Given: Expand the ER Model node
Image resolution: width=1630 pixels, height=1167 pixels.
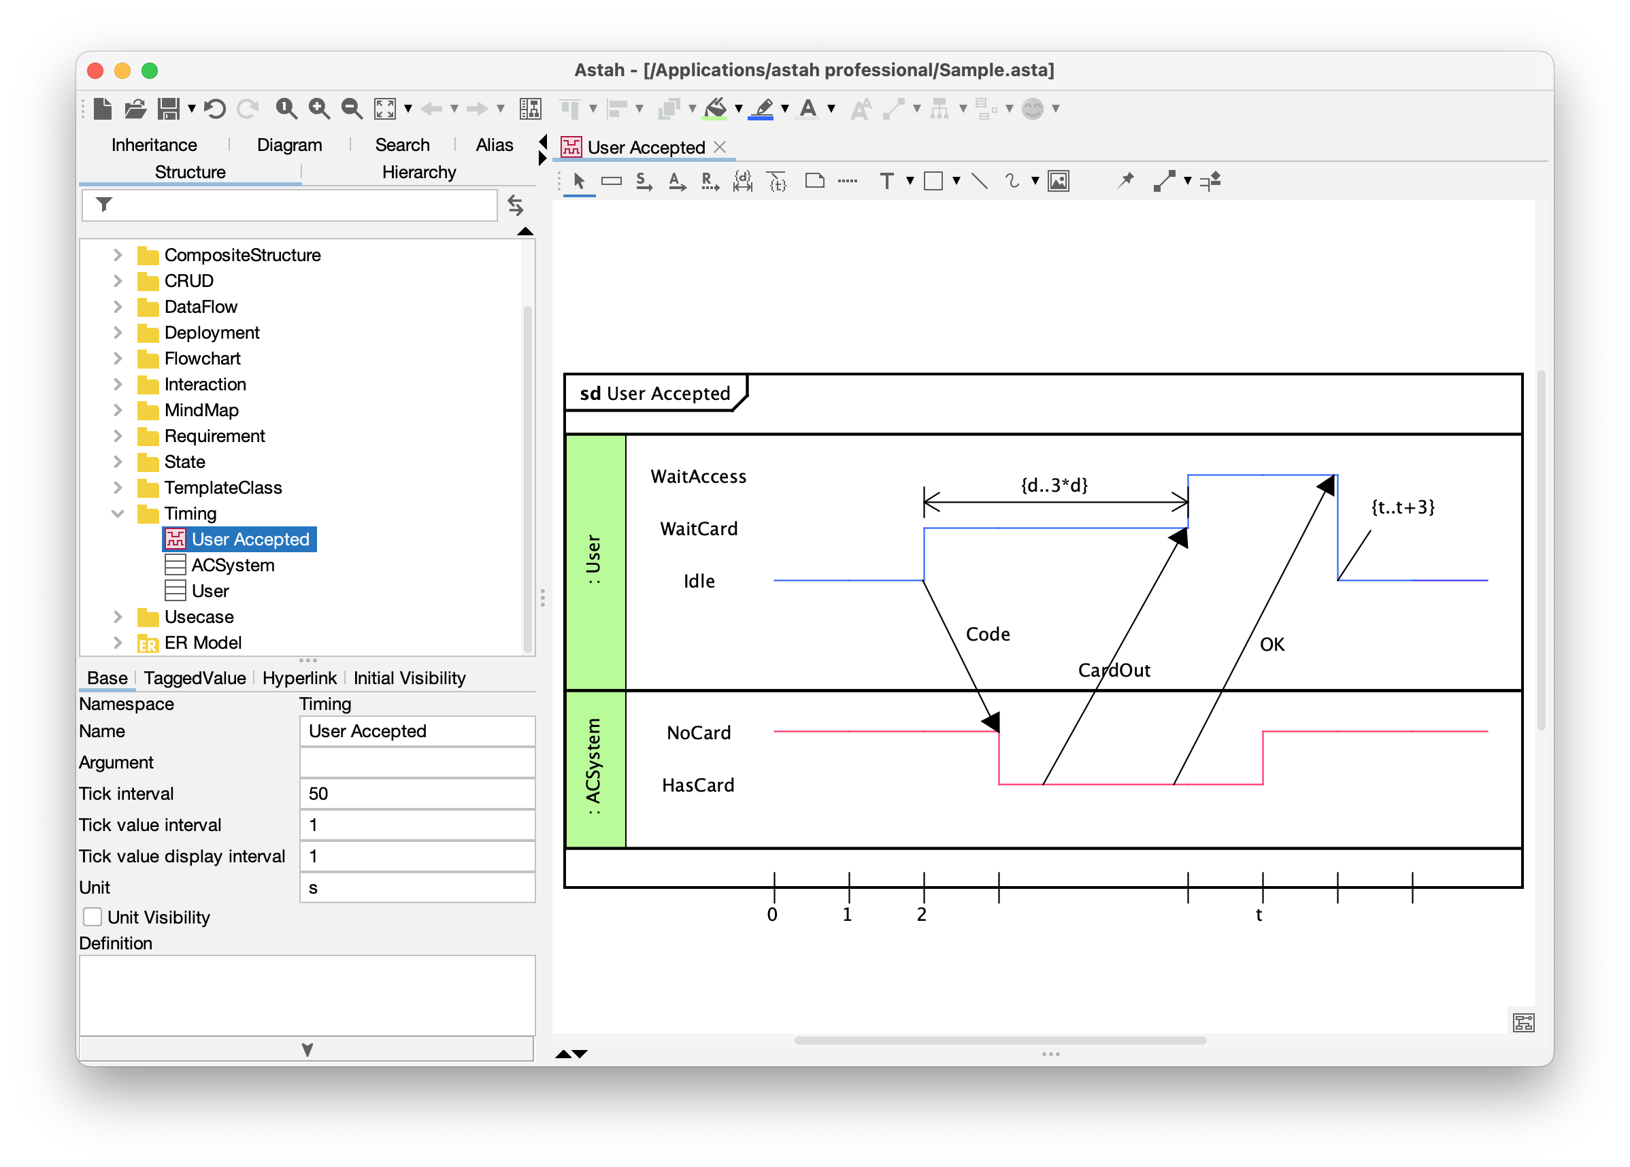Looking at the screenshot, I should 118,643.
